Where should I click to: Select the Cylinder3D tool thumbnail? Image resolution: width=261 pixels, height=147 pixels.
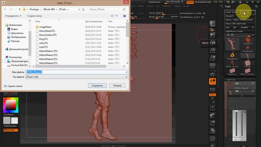pyautogui.click(x=248, y=41)
